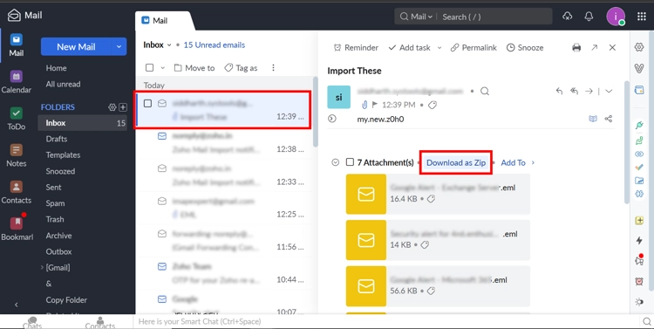The image size is (654, 329).
Task: Open select-all options dropdown arrow
Action: tap(163, 68)
